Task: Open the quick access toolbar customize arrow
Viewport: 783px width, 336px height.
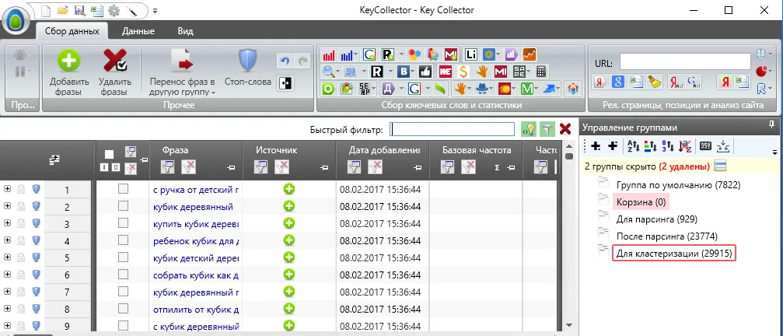Action: point(156,10)
